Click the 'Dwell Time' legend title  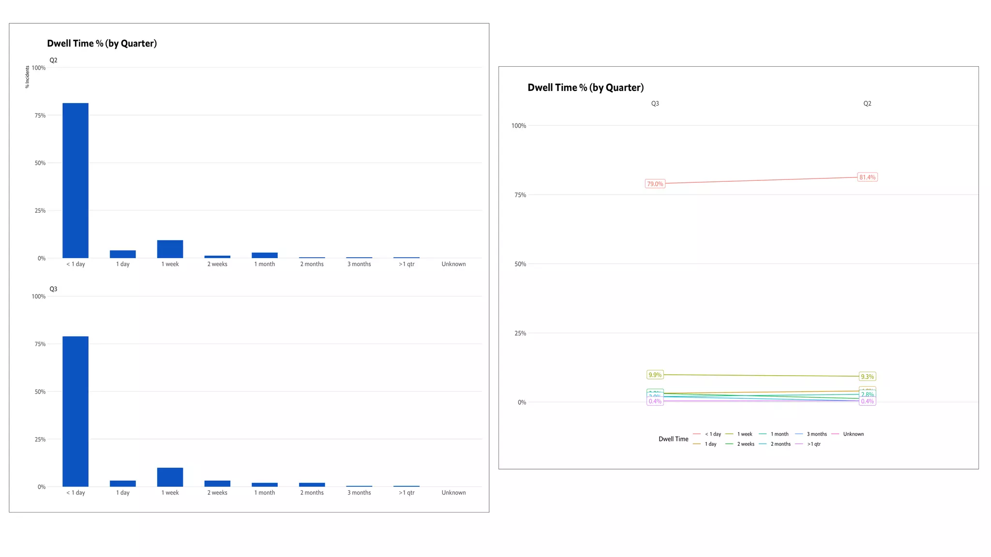point(673,439)
